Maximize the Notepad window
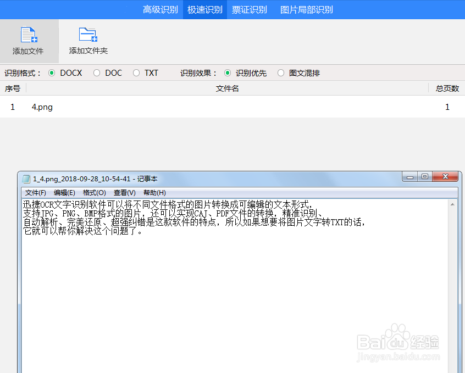 [x=425, y=177]
